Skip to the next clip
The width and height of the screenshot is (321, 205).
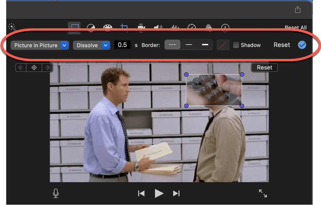pyautogui.click(x=176, y=193)
